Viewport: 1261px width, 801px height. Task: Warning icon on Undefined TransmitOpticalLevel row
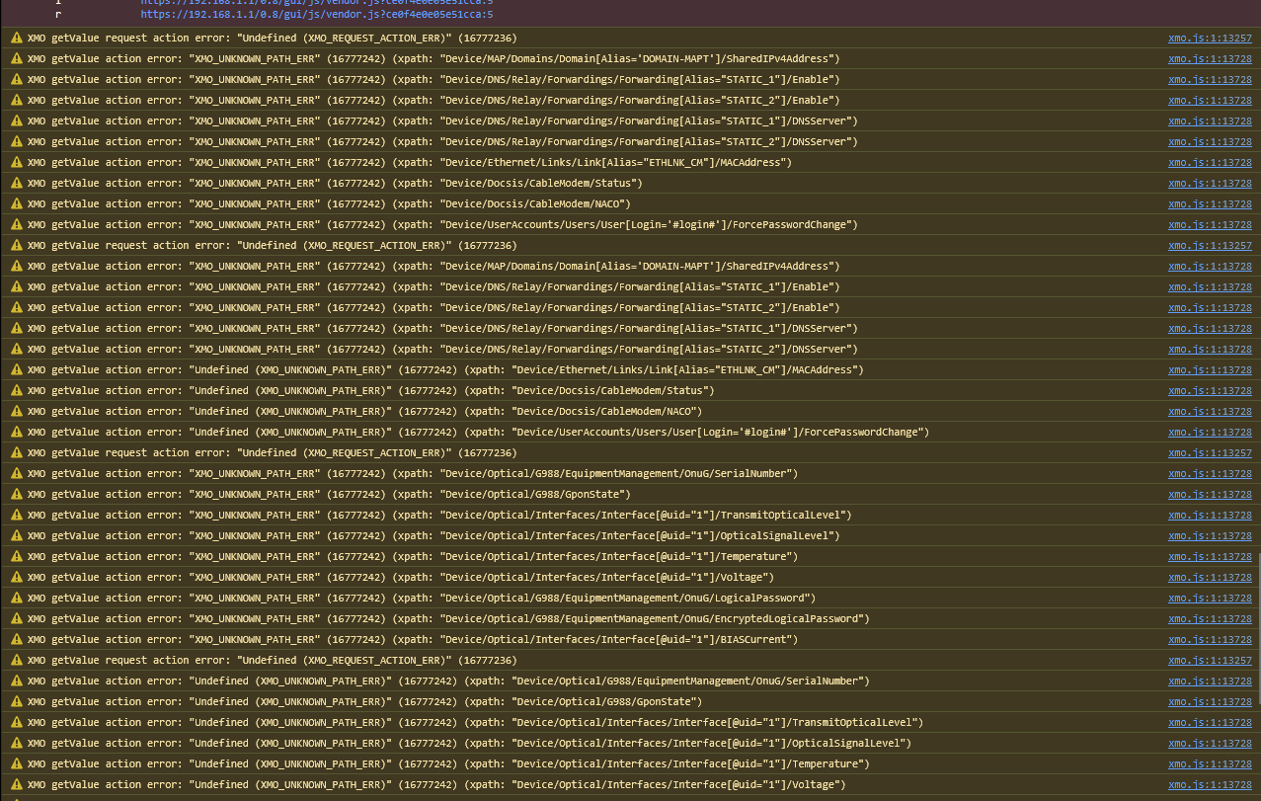pyautogui.click(x=16, y=722)
